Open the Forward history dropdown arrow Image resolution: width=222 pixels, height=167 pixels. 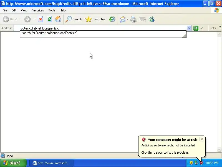click(x=34, y=19)
